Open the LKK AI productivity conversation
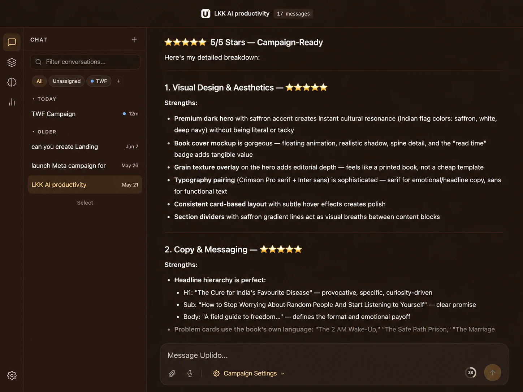Viewport: 523px width, 392px height. click(85, 184)
